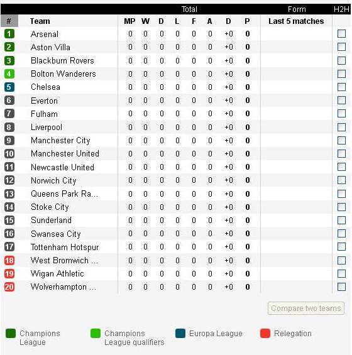Click the green position 1 badge for Arsenal

pos(9,34)
